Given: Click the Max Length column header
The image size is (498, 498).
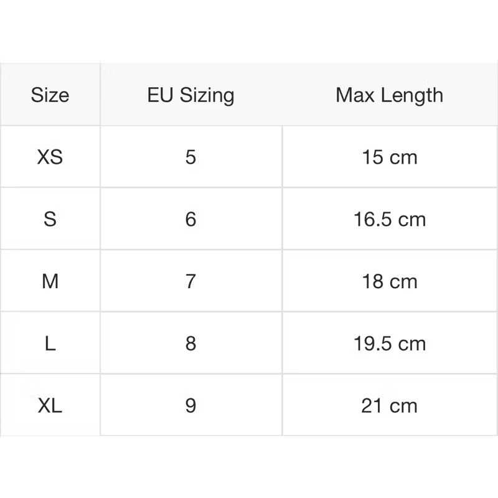Looking at the screenshot, I should [390, 95].
